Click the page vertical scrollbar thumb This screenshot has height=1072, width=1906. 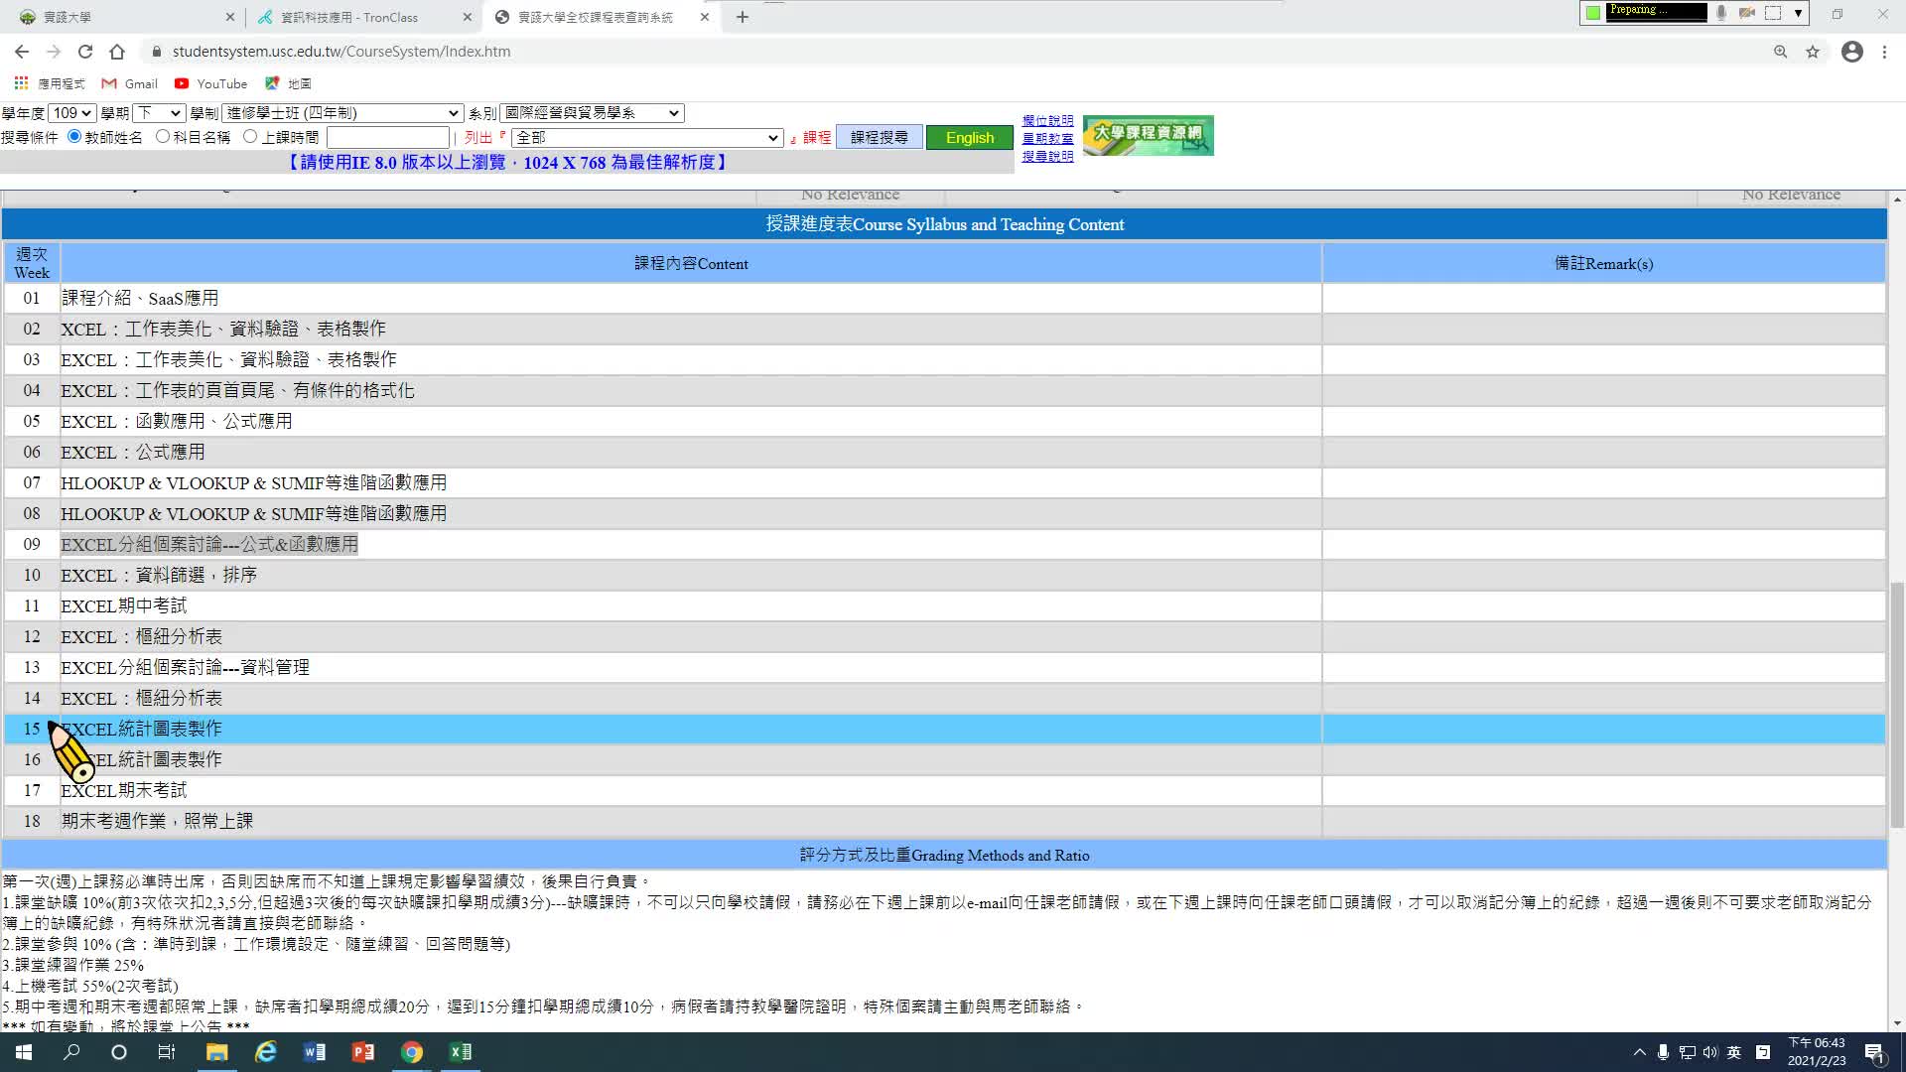[x=1897, y=705]
